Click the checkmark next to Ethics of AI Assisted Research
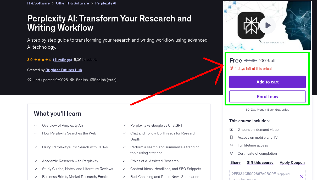Viewport: 317px width, 180px height. click(124, 161)
